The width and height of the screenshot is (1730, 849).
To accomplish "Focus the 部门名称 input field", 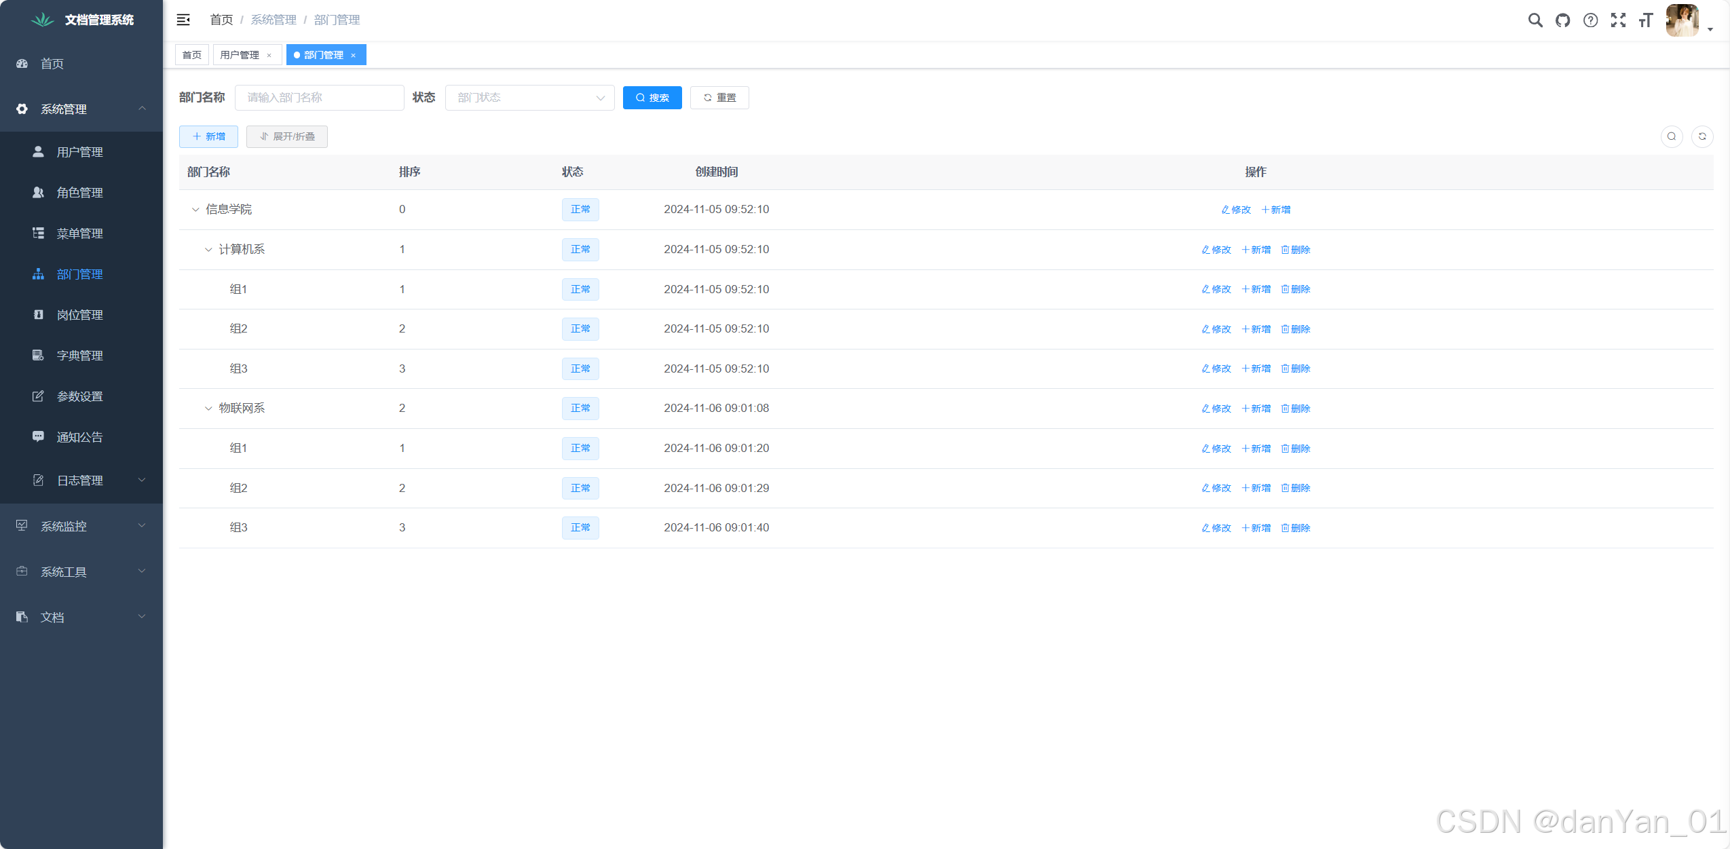I will (319, 98).
